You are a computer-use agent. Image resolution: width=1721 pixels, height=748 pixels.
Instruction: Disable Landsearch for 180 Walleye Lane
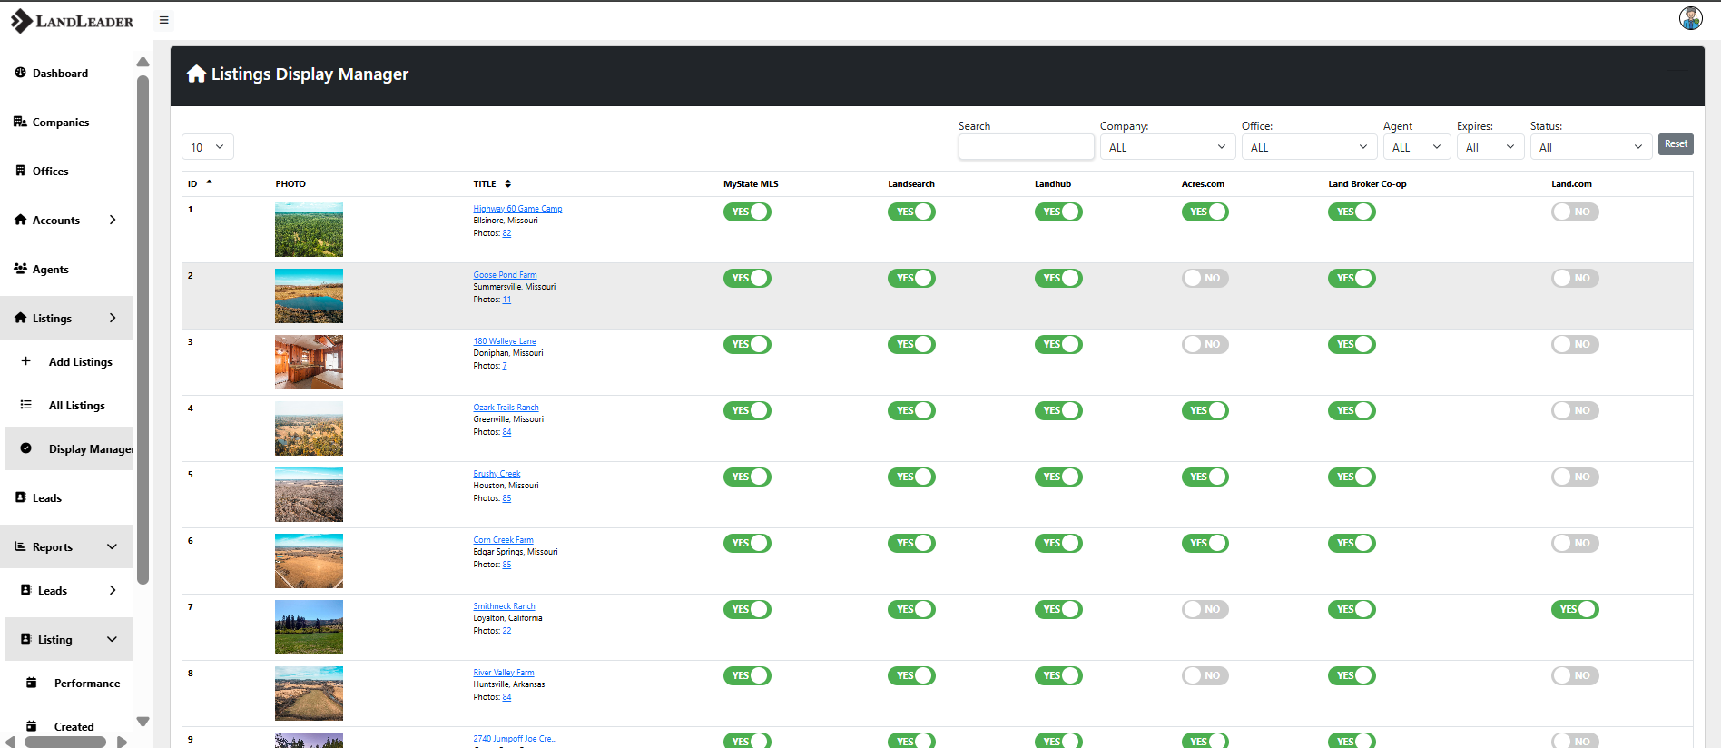911,344
